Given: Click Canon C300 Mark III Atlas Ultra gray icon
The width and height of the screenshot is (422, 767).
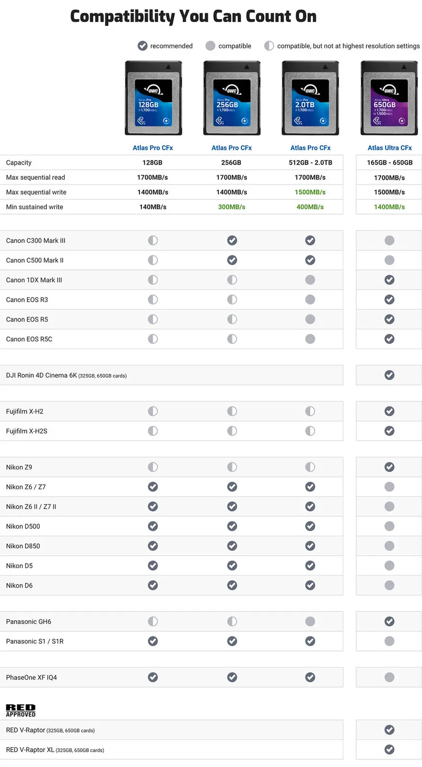Looking at the screenshot, I should [x=389, y=240].
